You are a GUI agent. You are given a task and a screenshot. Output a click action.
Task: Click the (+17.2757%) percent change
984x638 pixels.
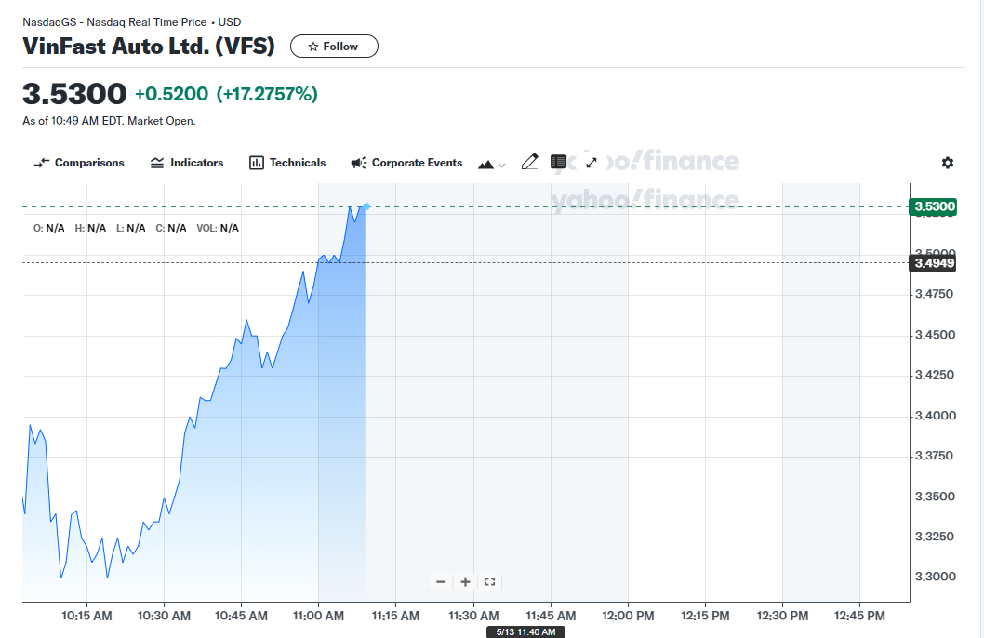tap(267, 94)
